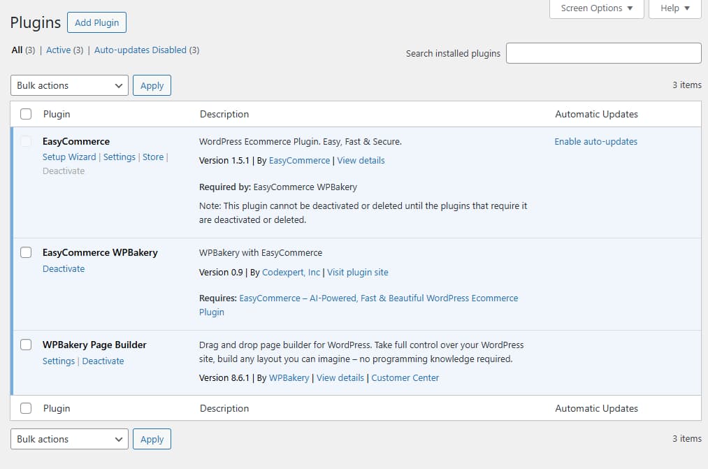Viewport: 708px width, 469px height.
Task: Click the Apply button for bulk actions
Action: point(152,85)
